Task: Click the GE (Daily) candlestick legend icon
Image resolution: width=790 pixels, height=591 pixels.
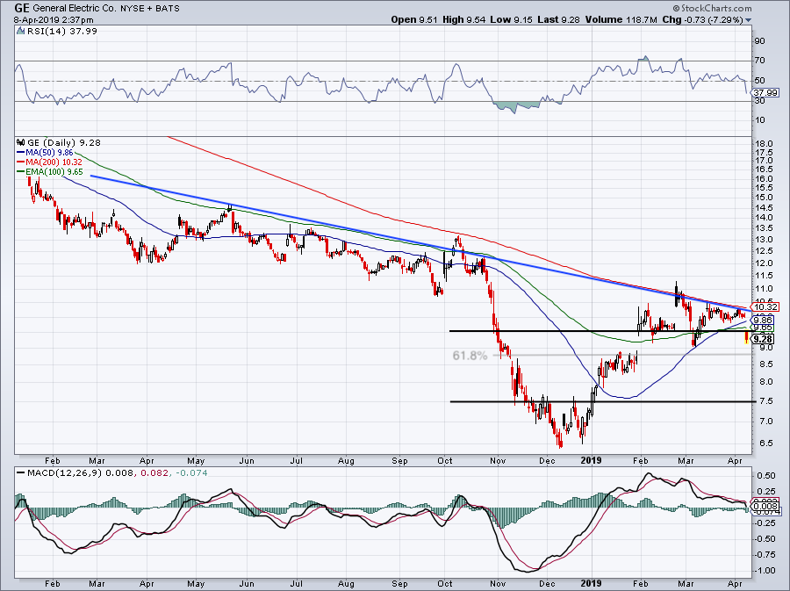Action: (x=21, y=142)
